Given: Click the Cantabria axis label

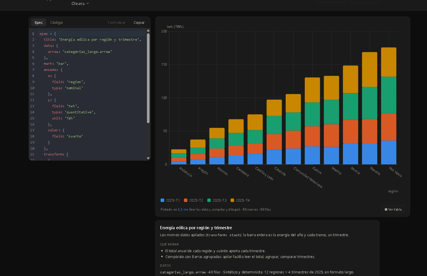Looking at the screenshot, I should click(242, 171).
